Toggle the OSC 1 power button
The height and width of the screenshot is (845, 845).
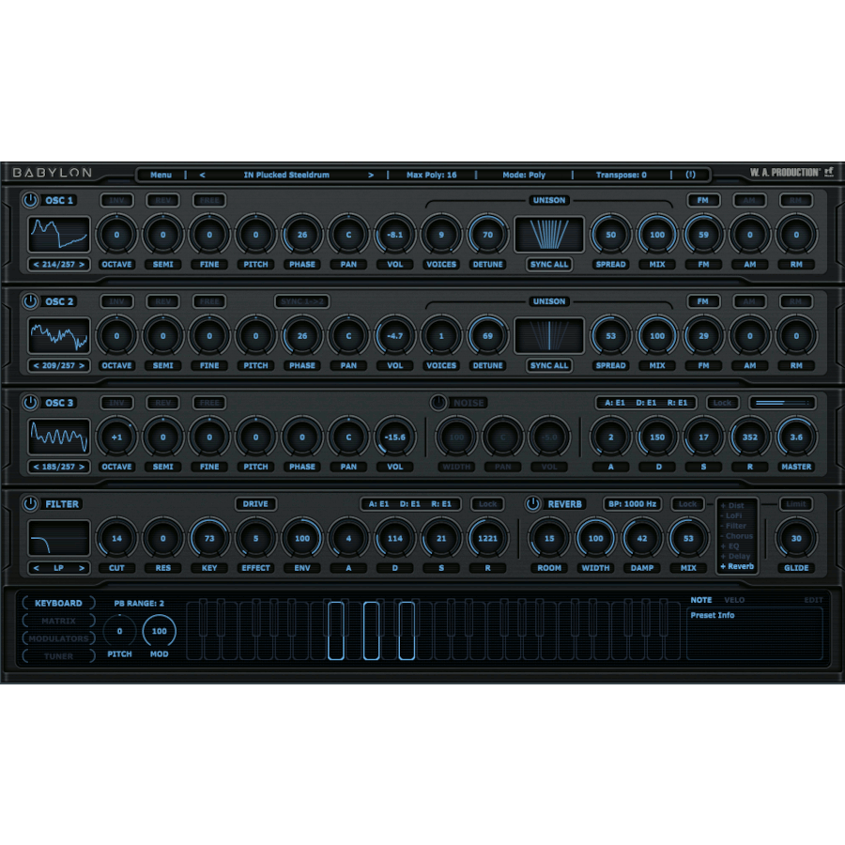[30, 200]
